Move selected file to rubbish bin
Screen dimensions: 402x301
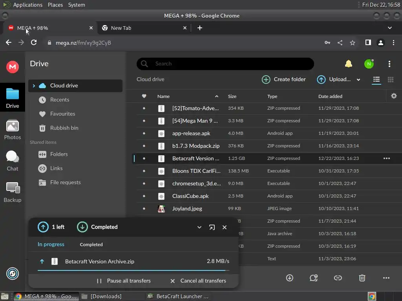pos(362,278)
